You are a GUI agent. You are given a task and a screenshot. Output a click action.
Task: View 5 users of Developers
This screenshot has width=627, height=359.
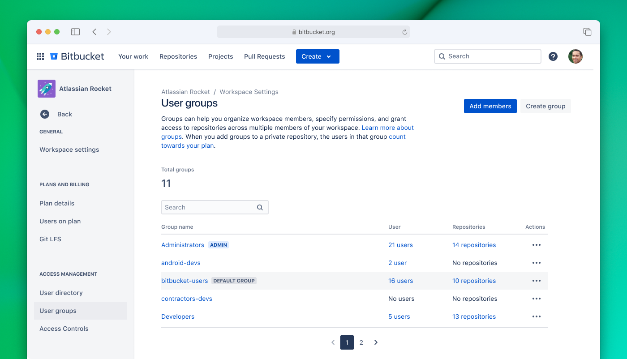click(x=399, y=316)
